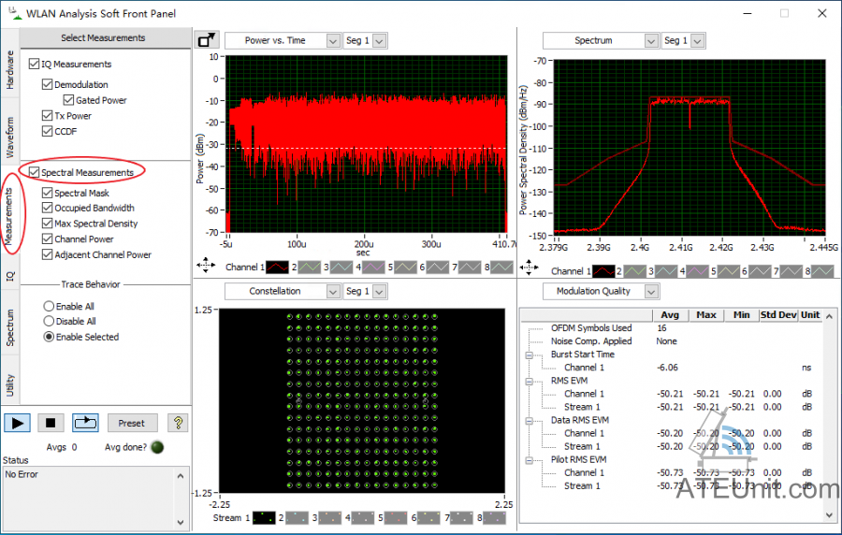Collapse RMS EVM tree node

click(x=529, y=381)
